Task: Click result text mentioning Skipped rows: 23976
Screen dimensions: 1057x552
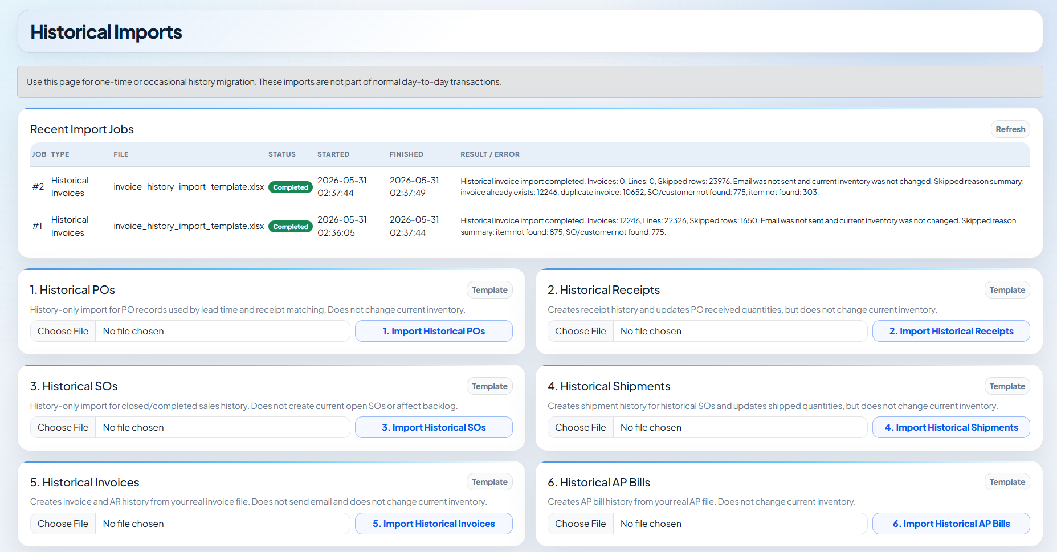Action: 742,187
